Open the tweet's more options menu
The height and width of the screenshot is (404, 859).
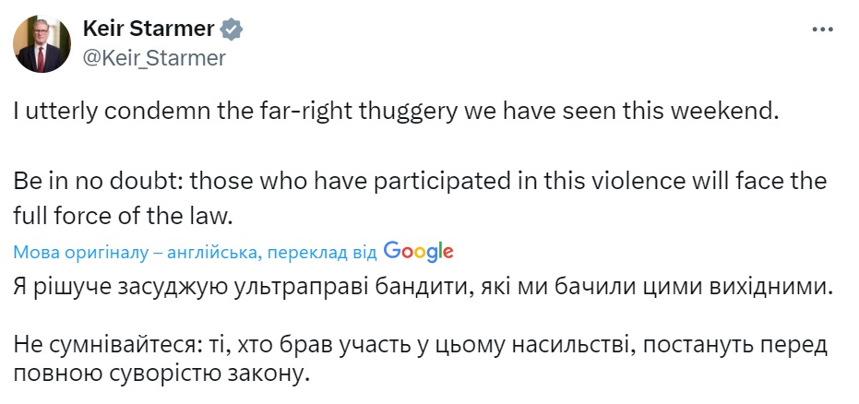(821, 30)
